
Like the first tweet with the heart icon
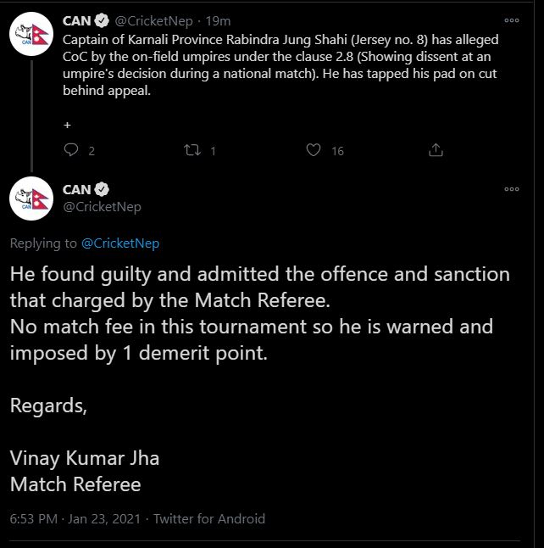314,150
